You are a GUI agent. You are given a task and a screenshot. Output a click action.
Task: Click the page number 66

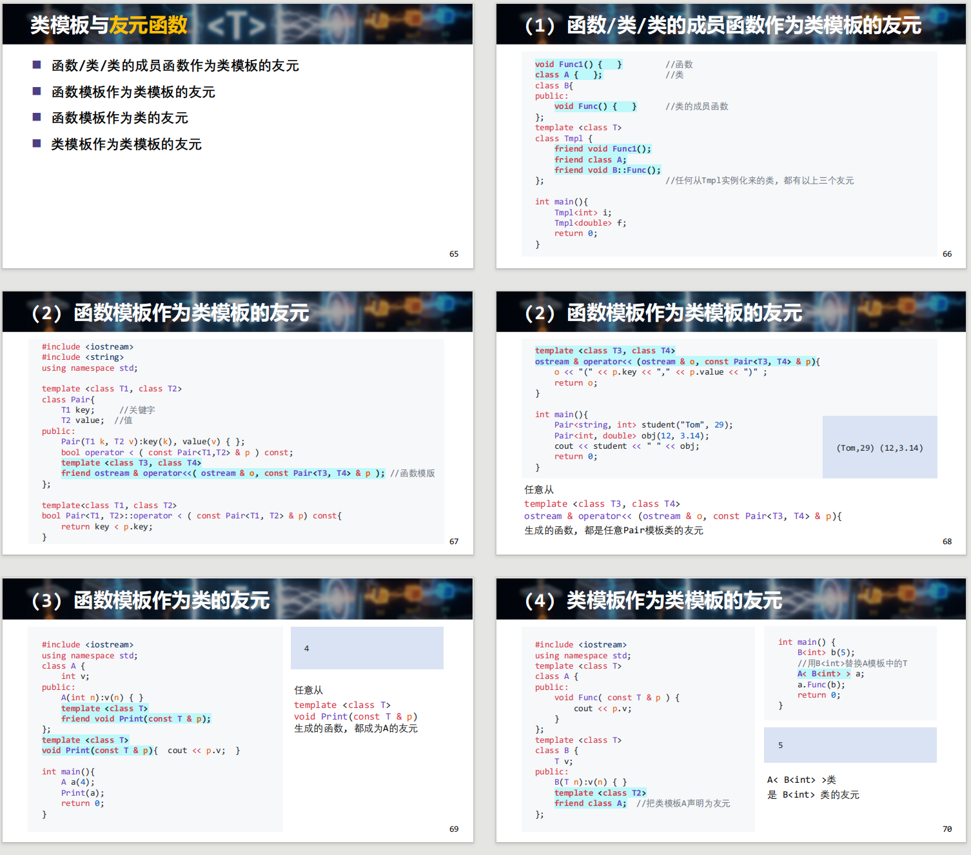(x=947, y=254)
